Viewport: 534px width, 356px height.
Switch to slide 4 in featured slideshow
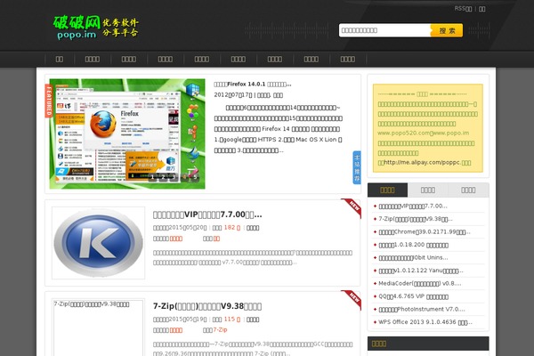tap(184, 177)
